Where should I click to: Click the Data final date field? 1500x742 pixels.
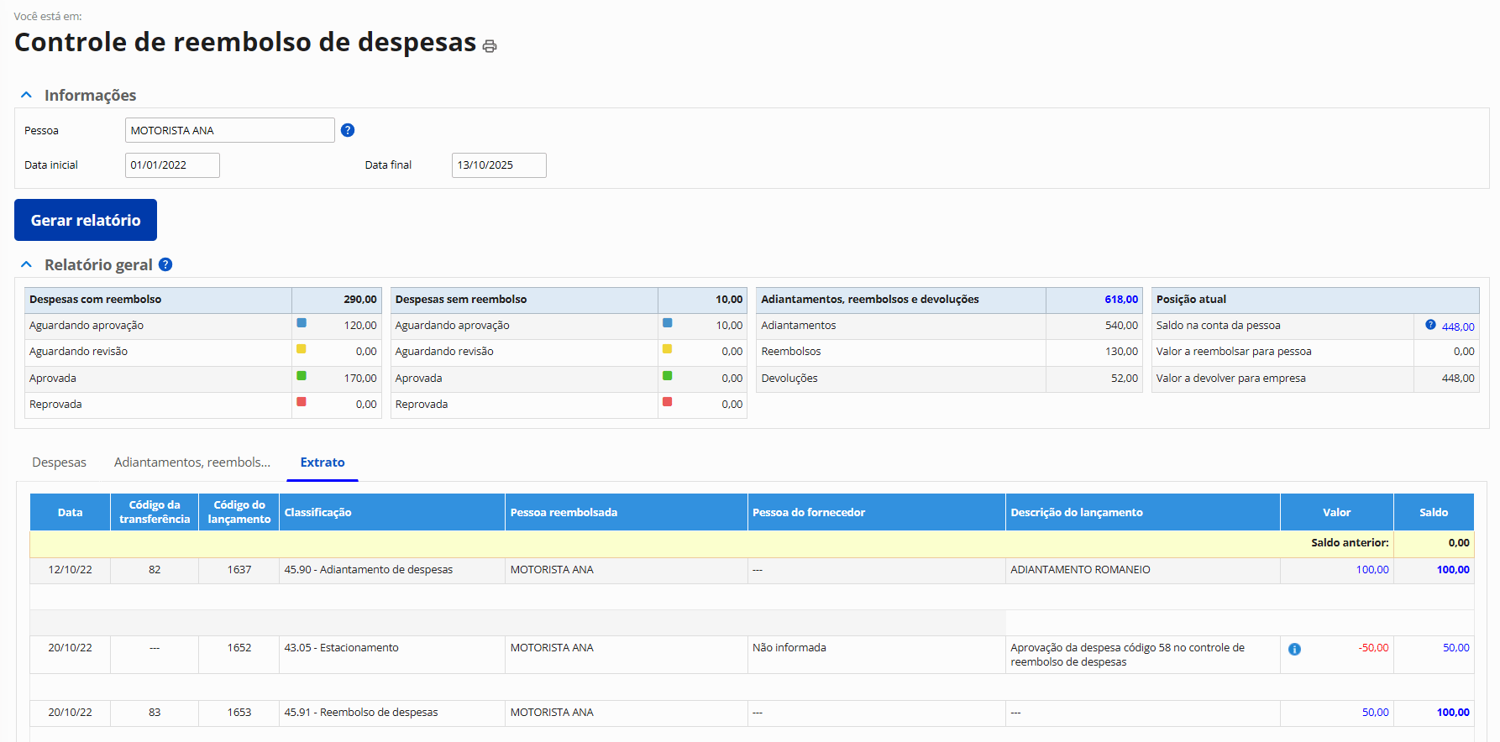tap(499, 165)
